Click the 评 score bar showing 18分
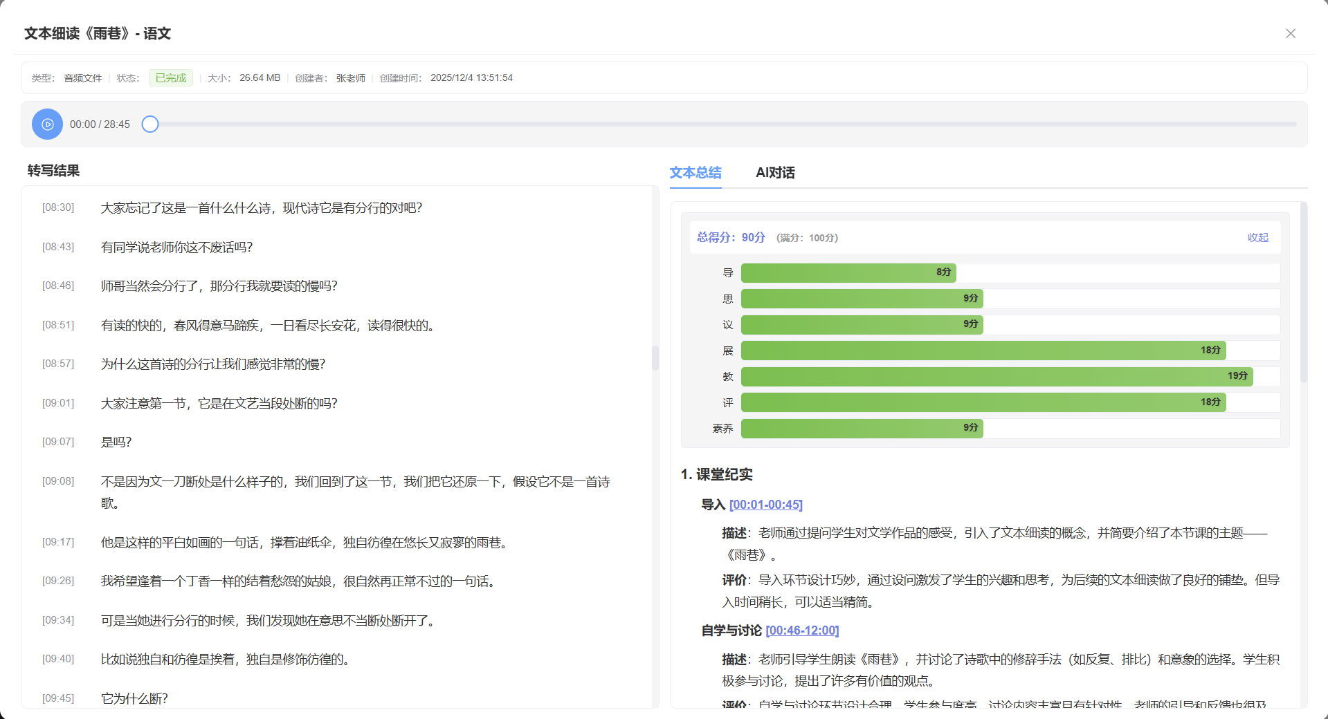Viewport: 1328px width, 719px height. point(983,402)
